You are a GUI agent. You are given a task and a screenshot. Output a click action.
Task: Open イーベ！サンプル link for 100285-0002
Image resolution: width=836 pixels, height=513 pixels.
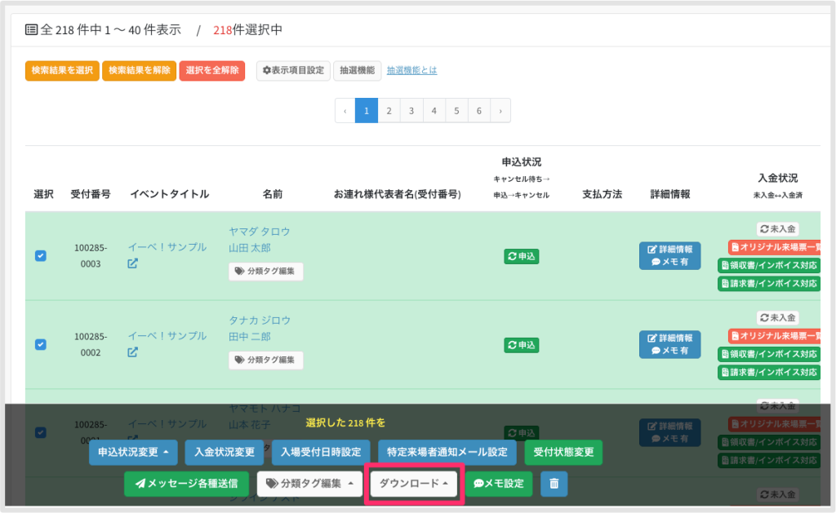[167, 335]
